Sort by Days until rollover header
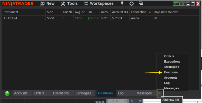Image resolution: width=202 pixels, height=103 pixels. click(x=176, y=12)
